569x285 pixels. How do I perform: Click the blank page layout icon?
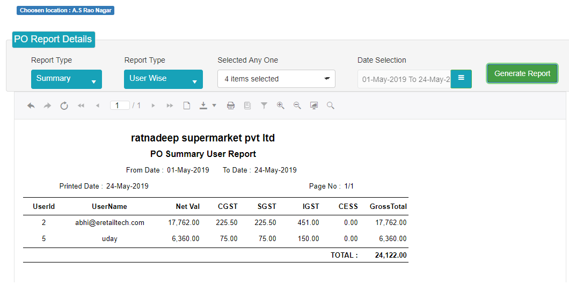pos(186,106)
